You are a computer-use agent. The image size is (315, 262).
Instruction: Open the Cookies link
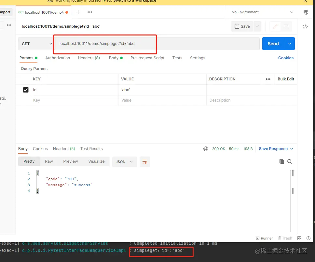pos(286,58)
